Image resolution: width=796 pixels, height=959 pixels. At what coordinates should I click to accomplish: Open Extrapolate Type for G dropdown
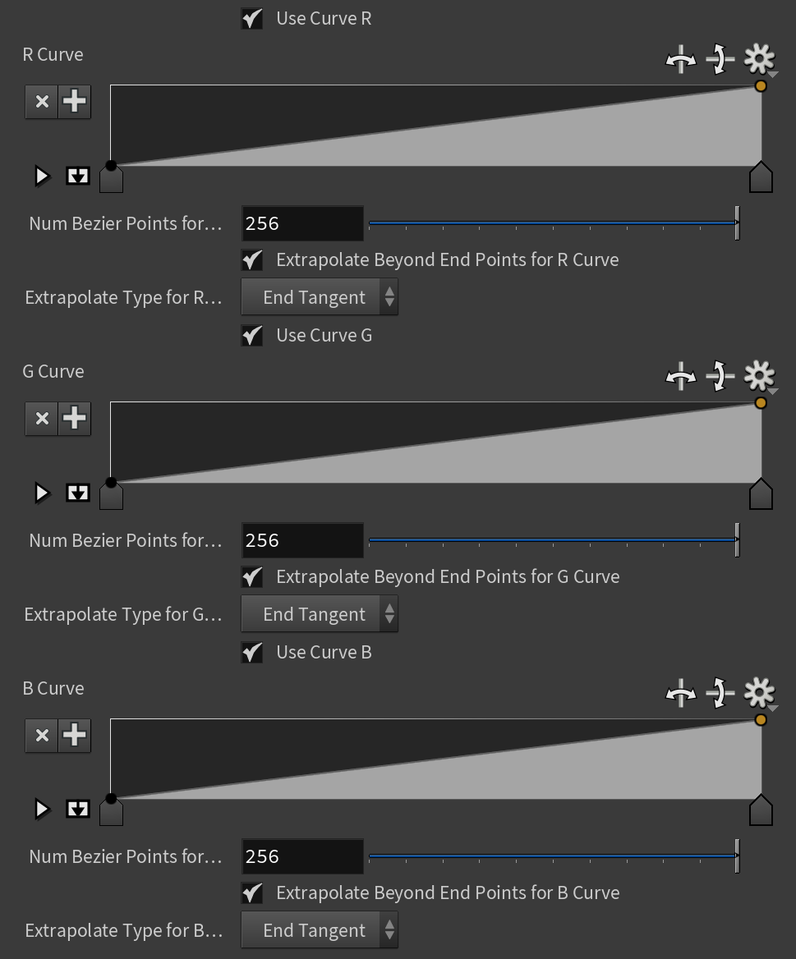coord(320,614)
